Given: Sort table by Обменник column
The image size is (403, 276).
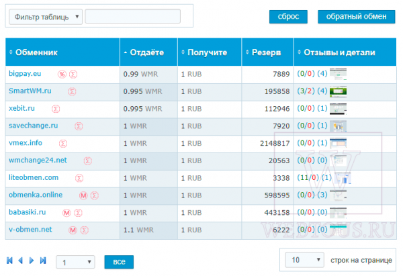Looking at the screenshot, I should coord(62,52).
